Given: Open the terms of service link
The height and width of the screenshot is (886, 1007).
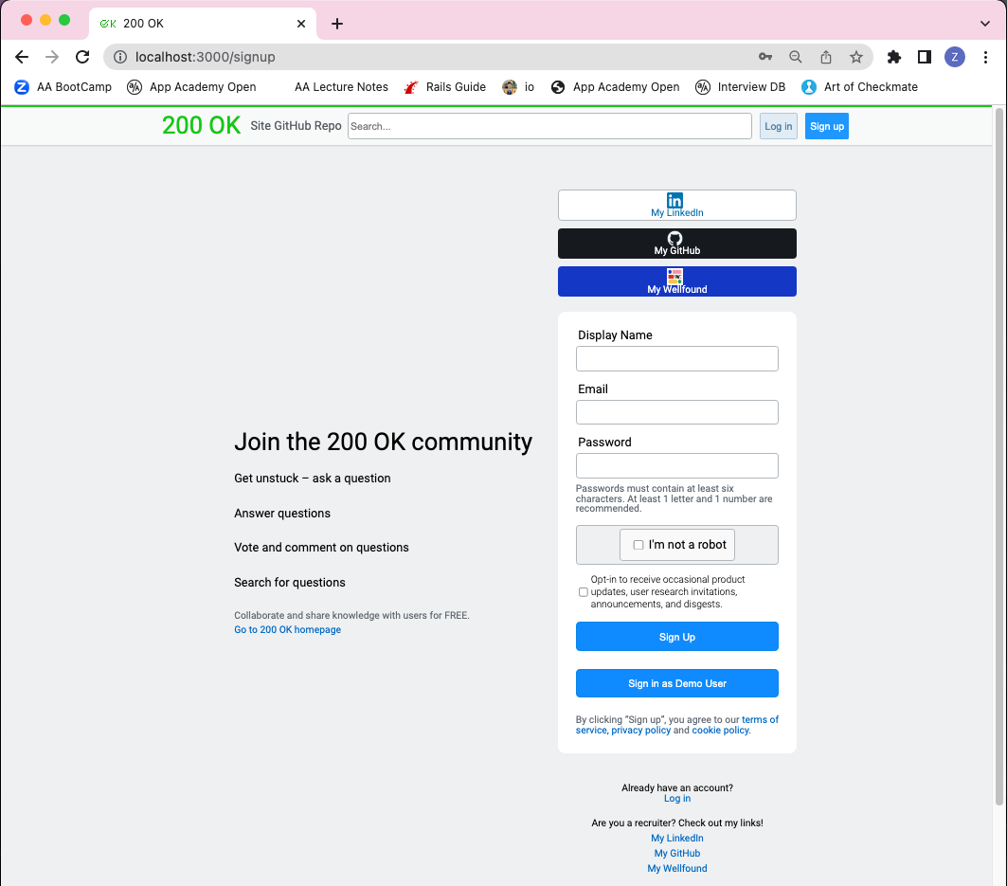Looking at the screenshot, I should (x=761, y=719).
